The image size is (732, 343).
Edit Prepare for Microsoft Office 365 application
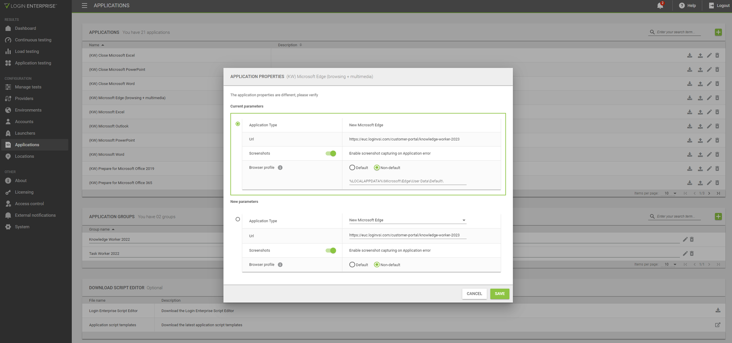point(709,183)
